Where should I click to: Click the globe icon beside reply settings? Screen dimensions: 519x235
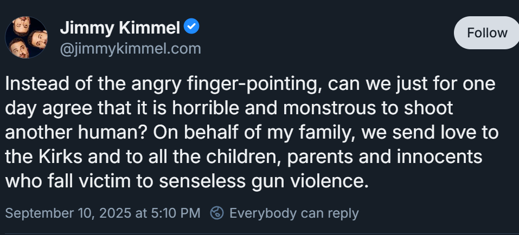pyautogui.click(x=217, y=213)
